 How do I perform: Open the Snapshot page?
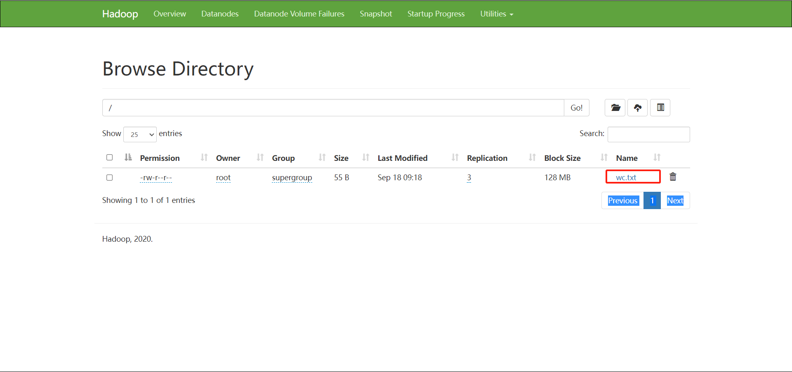pyautogui.click(x=376, y=14)
